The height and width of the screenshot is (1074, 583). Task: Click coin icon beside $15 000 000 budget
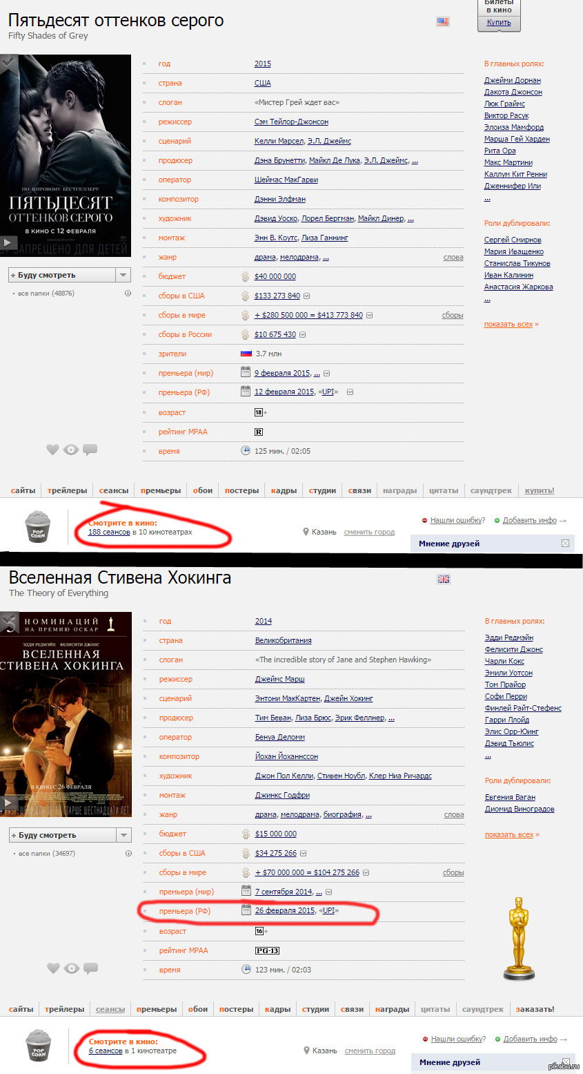(x=246, y=834)
